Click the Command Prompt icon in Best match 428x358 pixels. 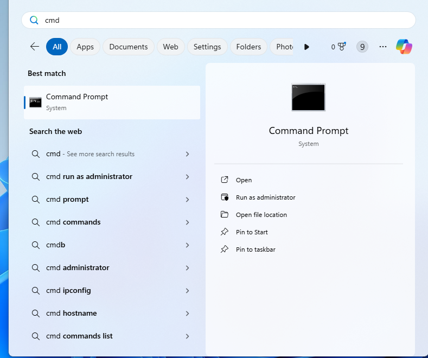35,103
